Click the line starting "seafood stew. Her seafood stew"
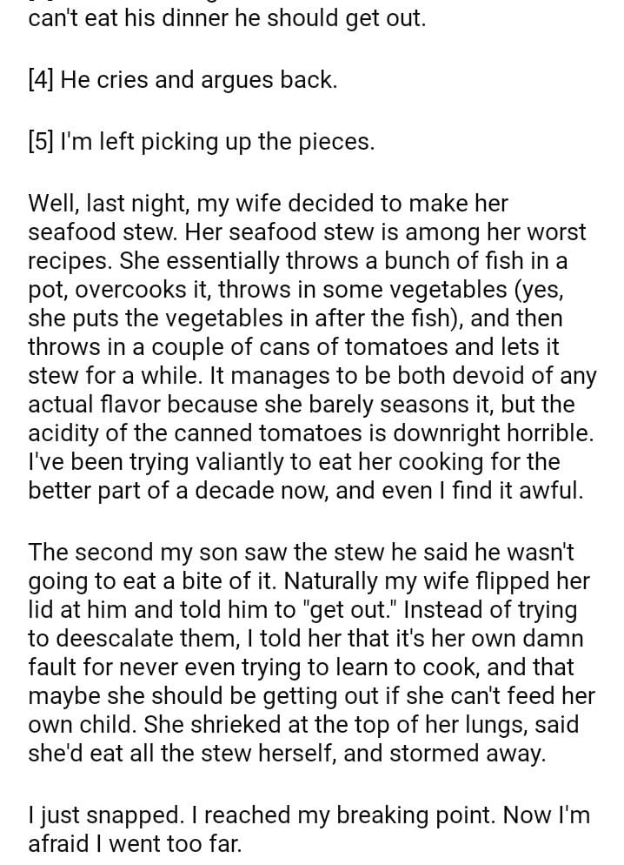 (x=307, y=232)
